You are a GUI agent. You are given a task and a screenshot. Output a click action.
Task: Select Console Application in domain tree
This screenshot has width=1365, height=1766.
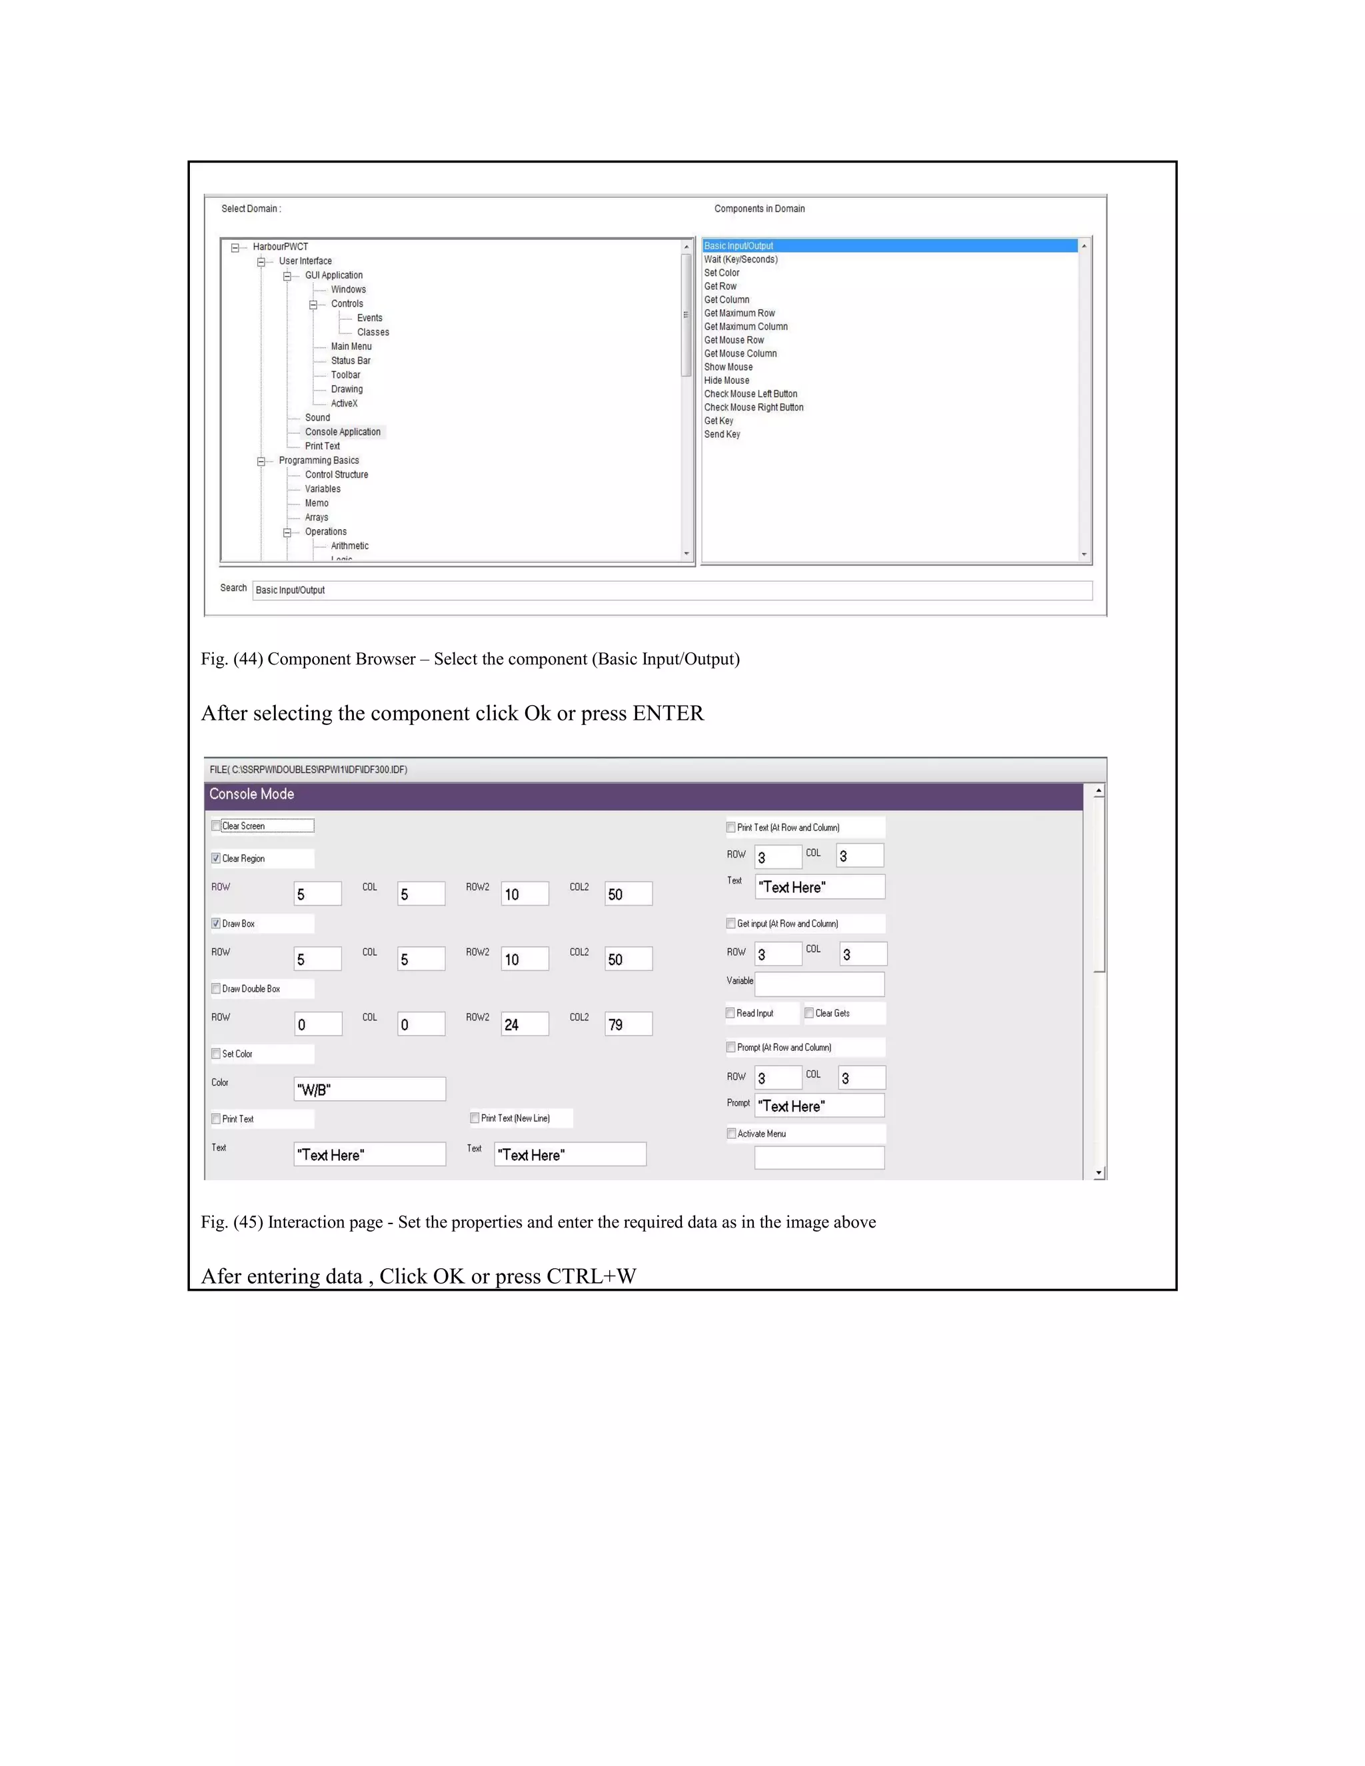pos(342,432)
